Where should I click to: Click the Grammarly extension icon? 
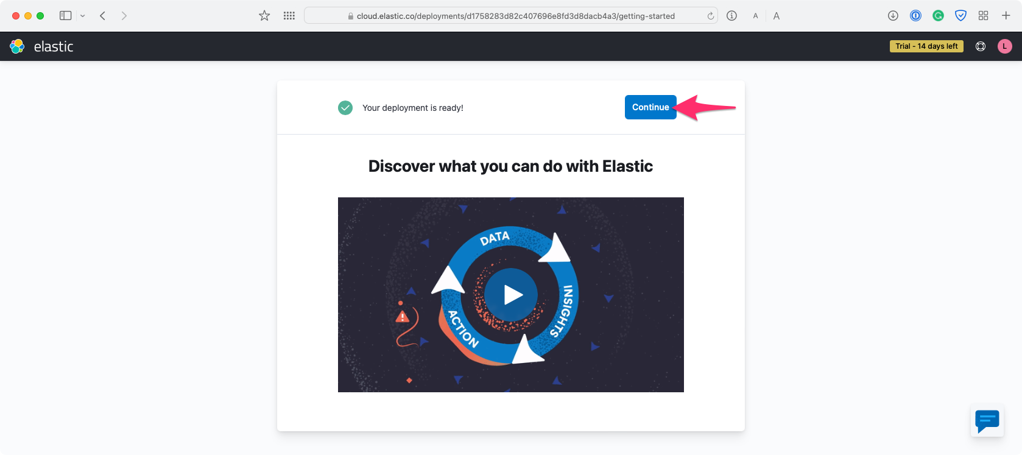[x=938, y=16]
